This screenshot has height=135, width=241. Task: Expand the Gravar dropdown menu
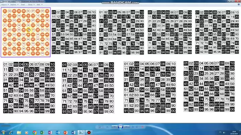coord(31,5)
